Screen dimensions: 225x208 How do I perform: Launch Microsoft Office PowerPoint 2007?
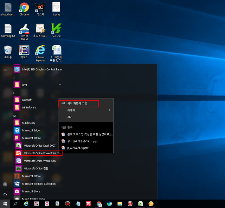point(39,153)
